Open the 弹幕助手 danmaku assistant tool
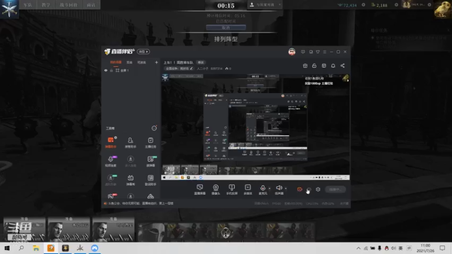The width and height of the screenshot is (452, 254). click(x=111, y=142)
